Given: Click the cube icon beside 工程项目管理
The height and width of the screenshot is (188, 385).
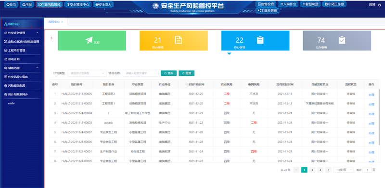Looking at the screenshot, I should [6, 50].
